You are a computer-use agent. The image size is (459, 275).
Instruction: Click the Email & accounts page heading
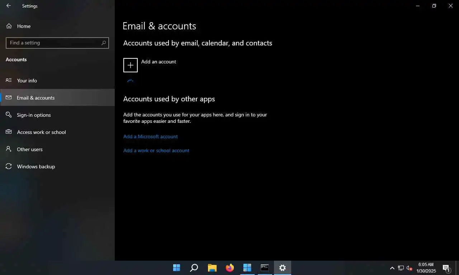click(x=159, y=26)
